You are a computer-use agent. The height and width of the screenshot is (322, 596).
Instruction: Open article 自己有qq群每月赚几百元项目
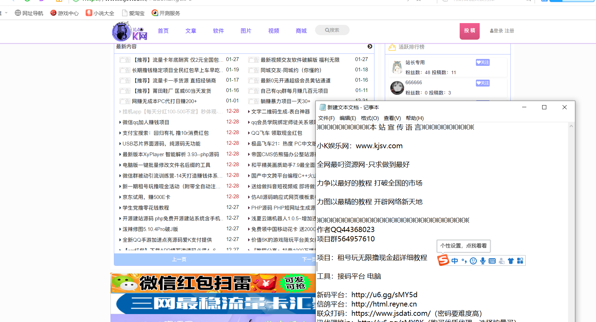pyautogui.click(x=294, y=91)
